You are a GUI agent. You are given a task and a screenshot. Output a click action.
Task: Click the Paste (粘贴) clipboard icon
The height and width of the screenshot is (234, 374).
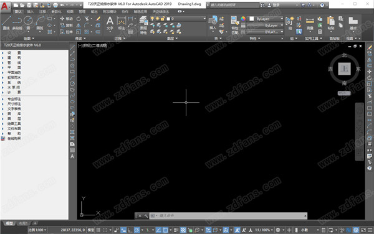pyautogui.click(x=331, y=23)
